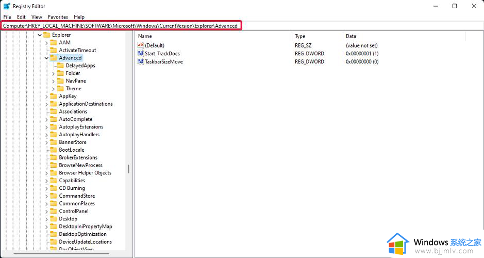484x258 pixels.
Task: Click the BrokerExtensions folder icon
Action: pyautogui.click(x=54, y=157)
